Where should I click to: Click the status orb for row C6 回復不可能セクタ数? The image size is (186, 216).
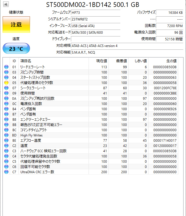click(x=6, y=167)
